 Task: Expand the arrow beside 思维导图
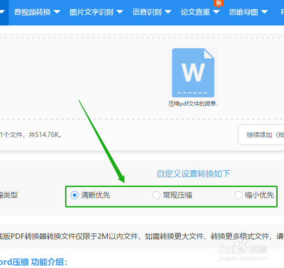264,12
